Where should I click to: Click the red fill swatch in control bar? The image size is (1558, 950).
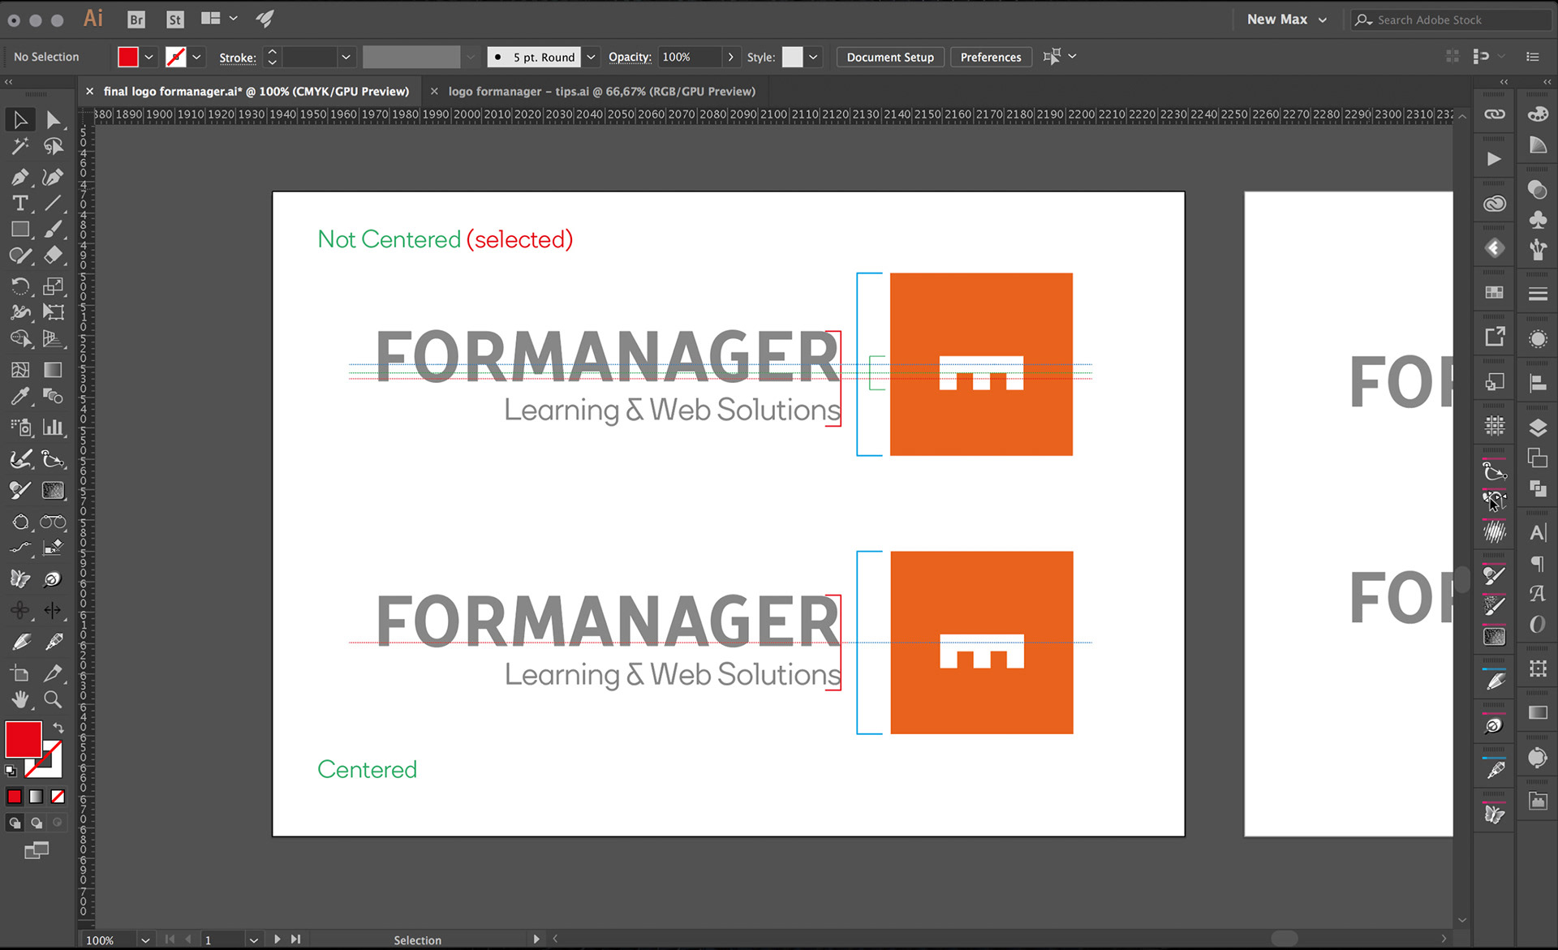pyautogui.click(x=128, y=57)
